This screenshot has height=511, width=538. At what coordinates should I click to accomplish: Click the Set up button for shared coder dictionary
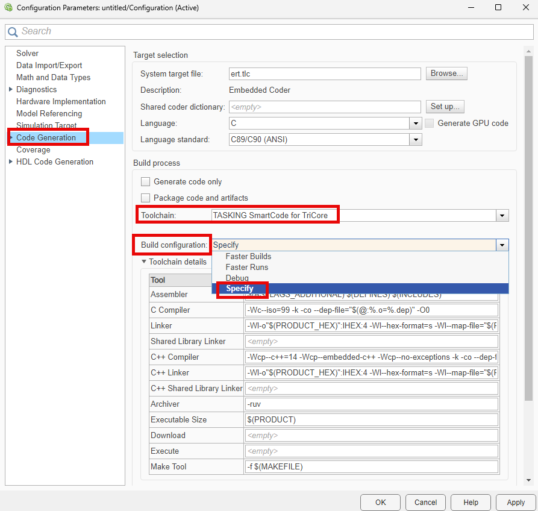tap(445, 106)
